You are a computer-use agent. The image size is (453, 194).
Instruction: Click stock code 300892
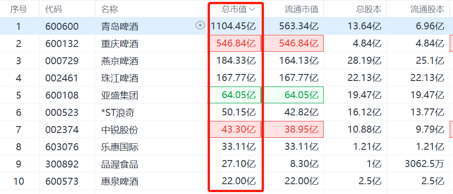[x=62, y=164]
